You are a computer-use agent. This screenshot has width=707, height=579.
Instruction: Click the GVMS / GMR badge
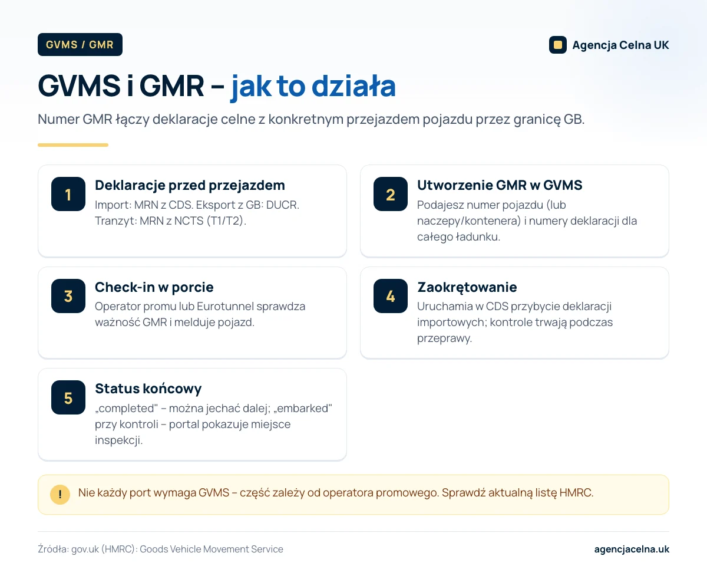click(80, 45)
